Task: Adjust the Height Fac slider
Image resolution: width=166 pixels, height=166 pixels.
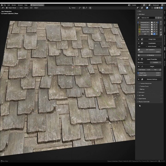Action: (x=149, y=73)
